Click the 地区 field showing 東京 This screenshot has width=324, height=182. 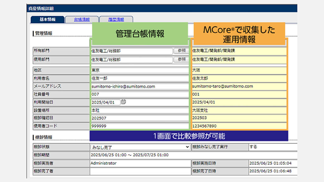140,70
